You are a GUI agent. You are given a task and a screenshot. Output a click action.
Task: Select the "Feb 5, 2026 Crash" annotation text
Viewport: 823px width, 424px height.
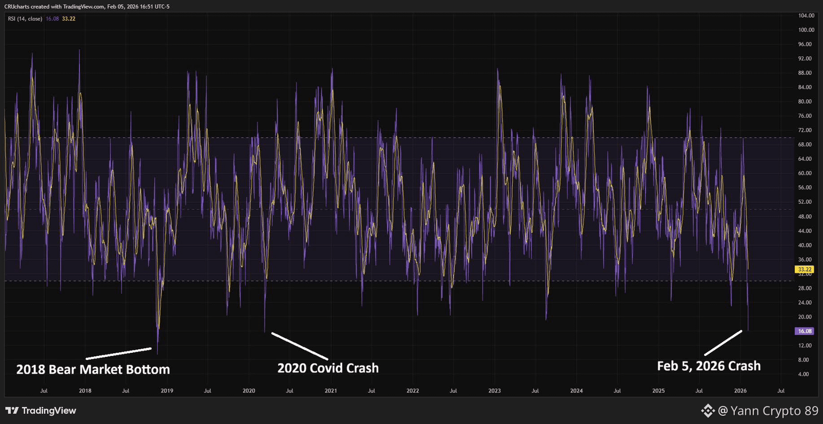click(x=709, y=366)
